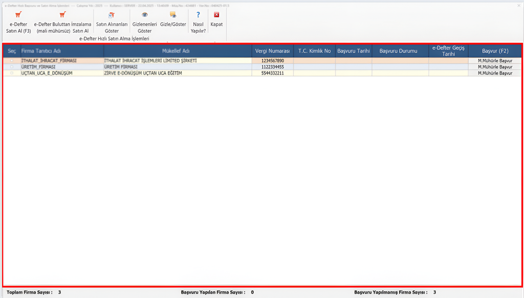This screenshot has width=524, height=298.
Task: Click the Mükellef Adı column header
Action: click(x=178, y=51)
